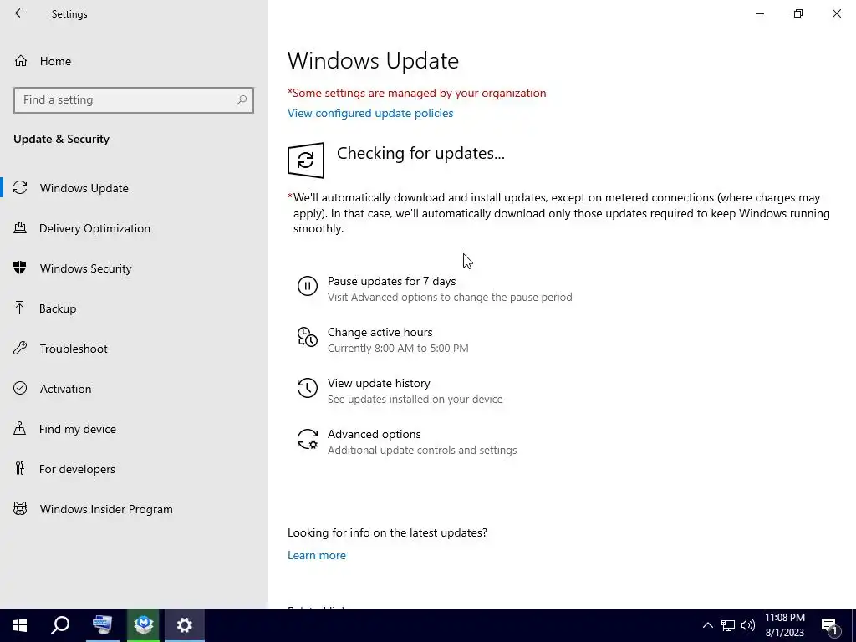Click the Settings gear on taskbar

tap(185, 625)
